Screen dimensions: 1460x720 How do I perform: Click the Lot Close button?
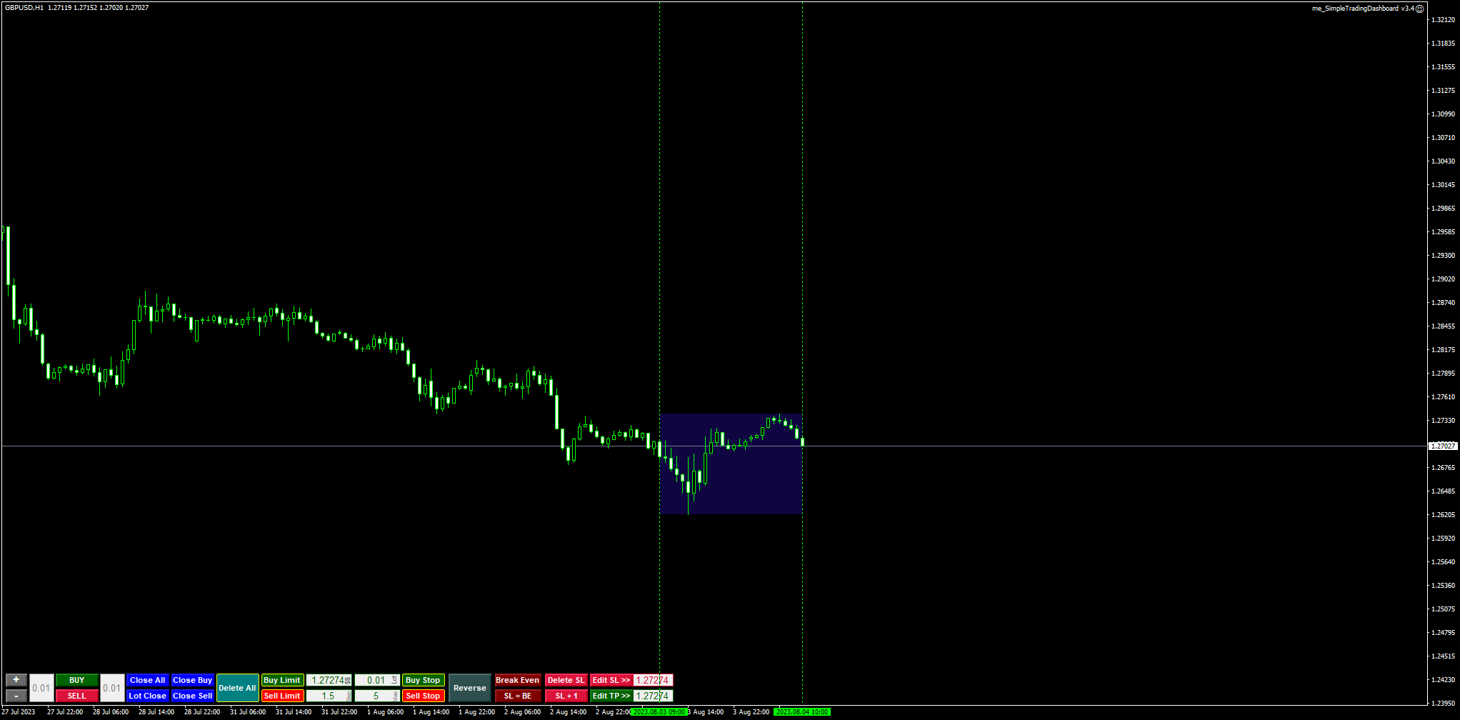point(148,696)
